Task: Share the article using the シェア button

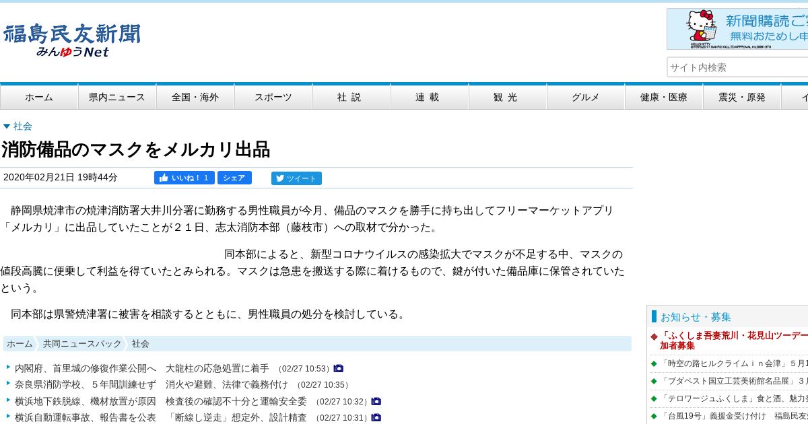Action: point(234,178)
